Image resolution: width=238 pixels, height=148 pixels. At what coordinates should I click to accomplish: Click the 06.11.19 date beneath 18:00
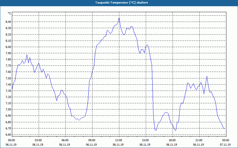[172, 144]
